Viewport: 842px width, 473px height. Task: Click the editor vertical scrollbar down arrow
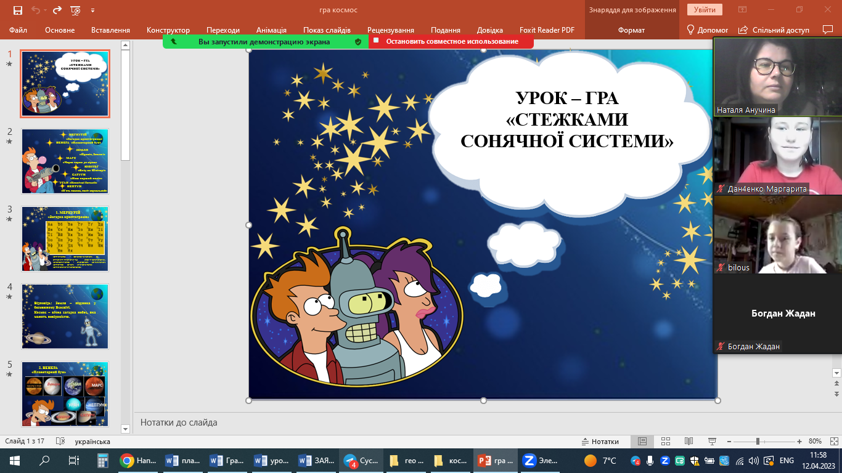(836, 373)
